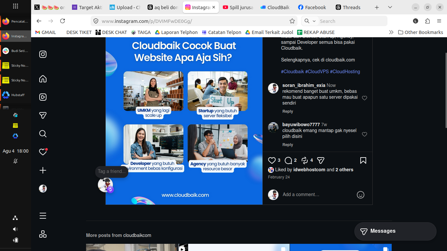The image size is (447, 251).
Task: Open Direct messages paper-plane icon in sidebar
Action: pyautogui.click(x=43, y=115)
